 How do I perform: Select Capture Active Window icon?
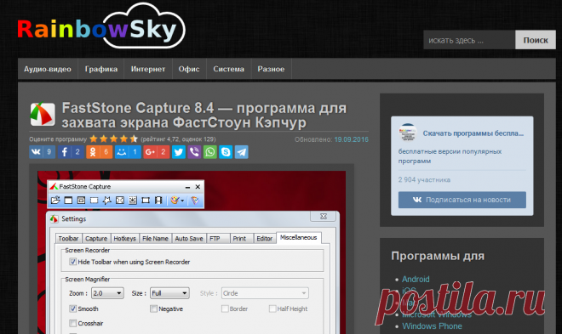coord(68,201)
